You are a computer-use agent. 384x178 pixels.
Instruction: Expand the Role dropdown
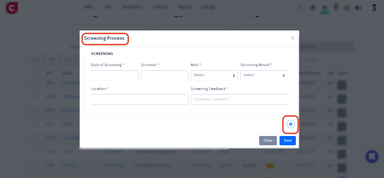(x=214, y=75)
